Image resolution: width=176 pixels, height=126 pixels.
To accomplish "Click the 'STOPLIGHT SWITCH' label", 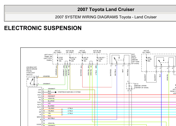I will tap(31, 74).
